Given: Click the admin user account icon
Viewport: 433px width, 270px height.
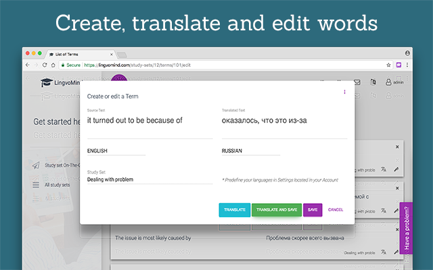Looking at the screenshot, I should (x=388, y=82).
